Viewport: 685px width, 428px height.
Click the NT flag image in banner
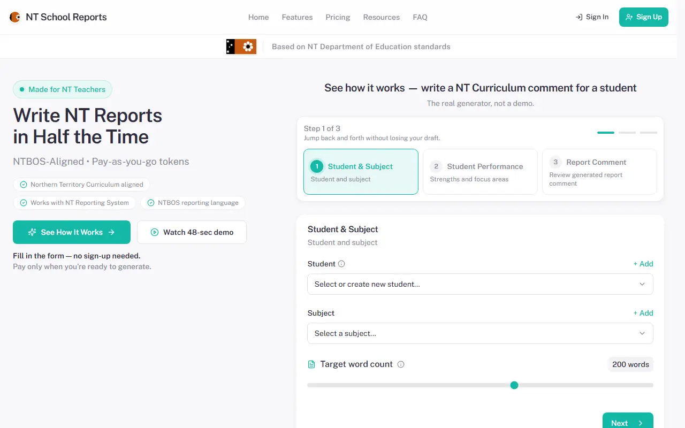tap(241, 47)
